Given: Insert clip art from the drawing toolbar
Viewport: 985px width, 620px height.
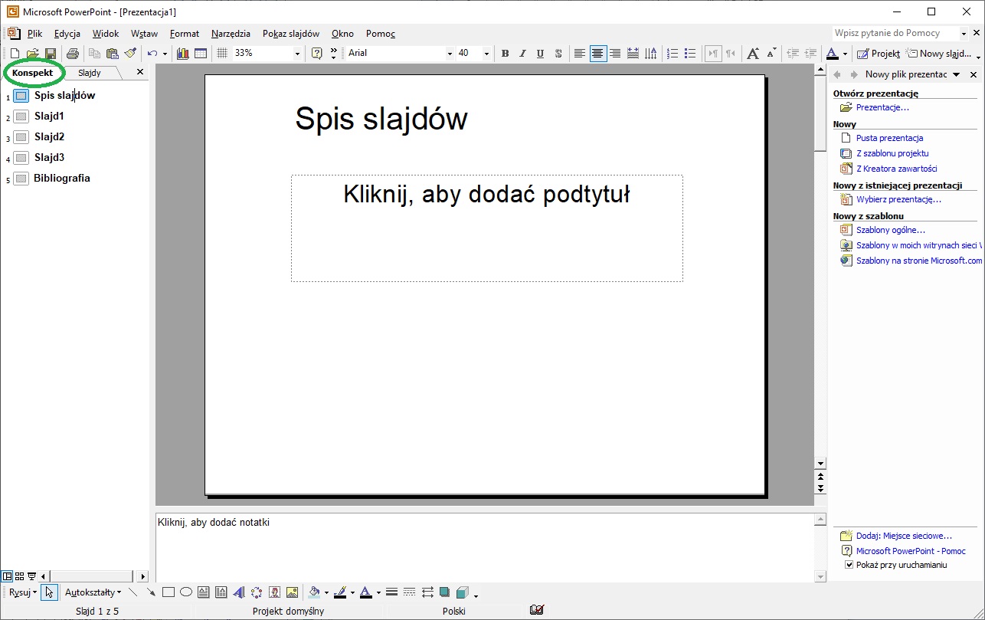Looking at the screenshot, I should coord(274,592).
